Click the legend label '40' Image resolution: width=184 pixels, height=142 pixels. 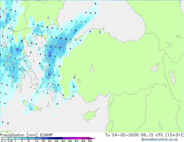click(76, 141)
